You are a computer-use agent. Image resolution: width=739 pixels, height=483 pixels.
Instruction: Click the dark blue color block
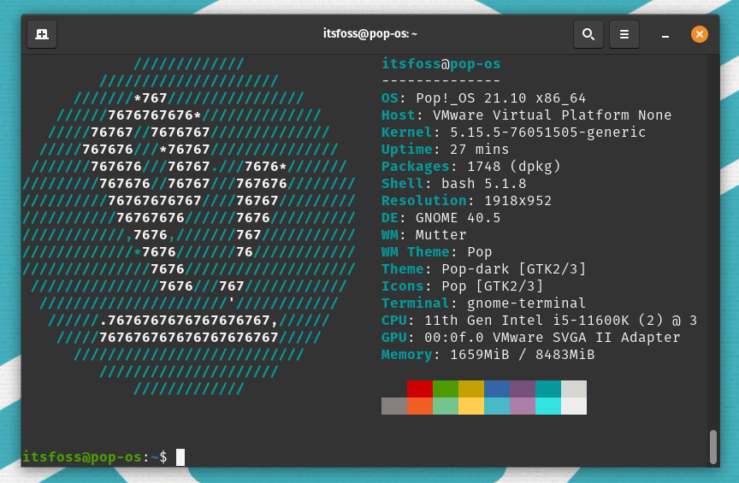(x=497, y=389)
